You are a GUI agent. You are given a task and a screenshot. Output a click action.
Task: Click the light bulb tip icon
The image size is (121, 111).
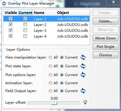tap(85, 102)
